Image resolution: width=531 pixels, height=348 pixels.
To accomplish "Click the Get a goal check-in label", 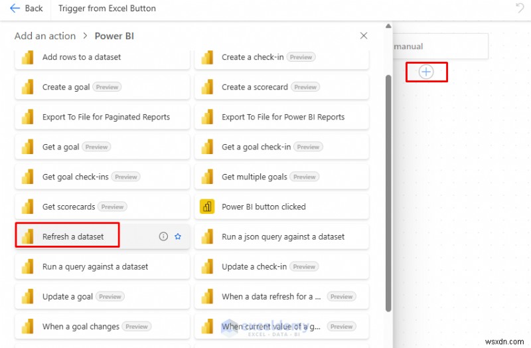I will click(x=256, y=147).
